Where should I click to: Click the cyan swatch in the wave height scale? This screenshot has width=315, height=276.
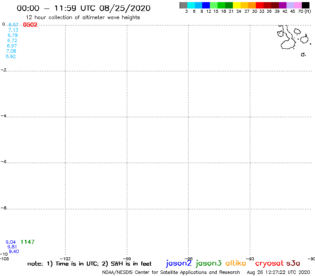191,5
